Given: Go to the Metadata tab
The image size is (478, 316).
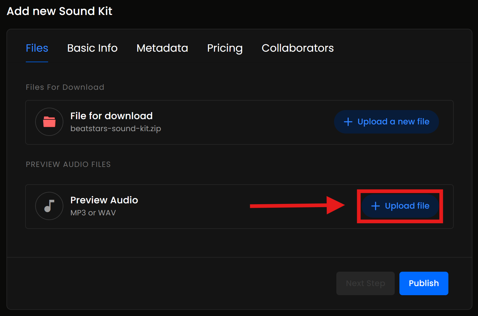Looking at the screenshot, I should point(162,48).
